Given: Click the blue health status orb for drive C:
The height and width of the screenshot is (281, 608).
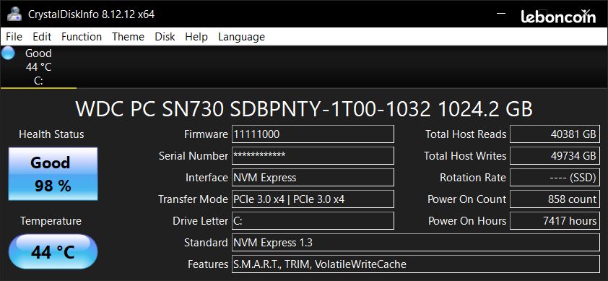Looking at the screenshot, I should (x=8, y=53).
